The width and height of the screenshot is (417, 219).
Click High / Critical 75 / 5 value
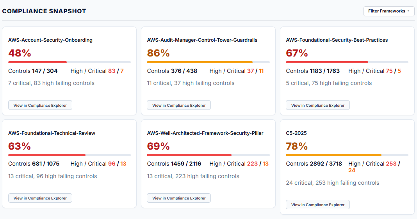pos(375,71)
